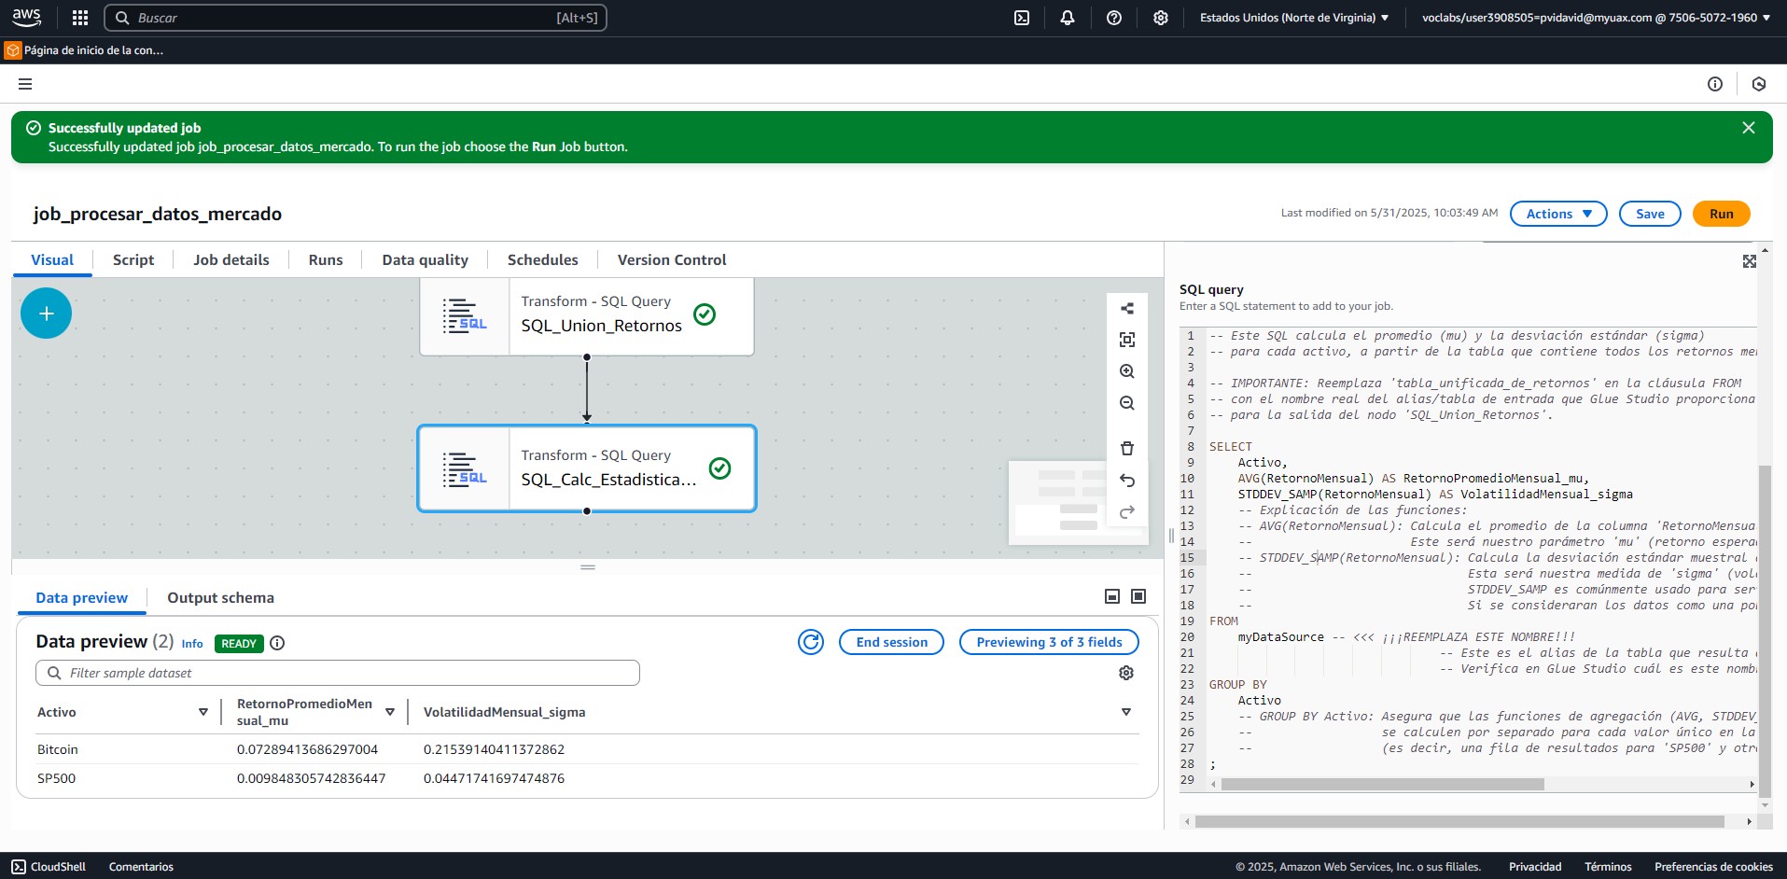Open notifications bell
Viewport: 1787px width, 879px height.
1068,18
